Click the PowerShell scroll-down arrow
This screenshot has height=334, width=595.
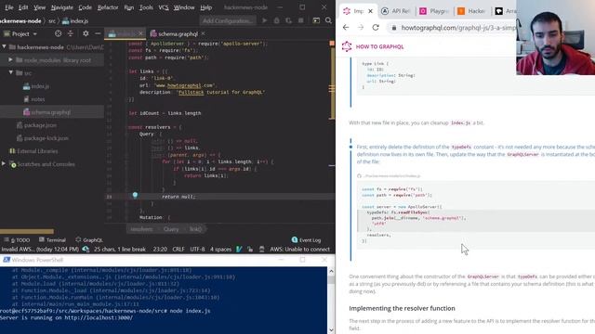pyautogui.click(x=331, y=330)
